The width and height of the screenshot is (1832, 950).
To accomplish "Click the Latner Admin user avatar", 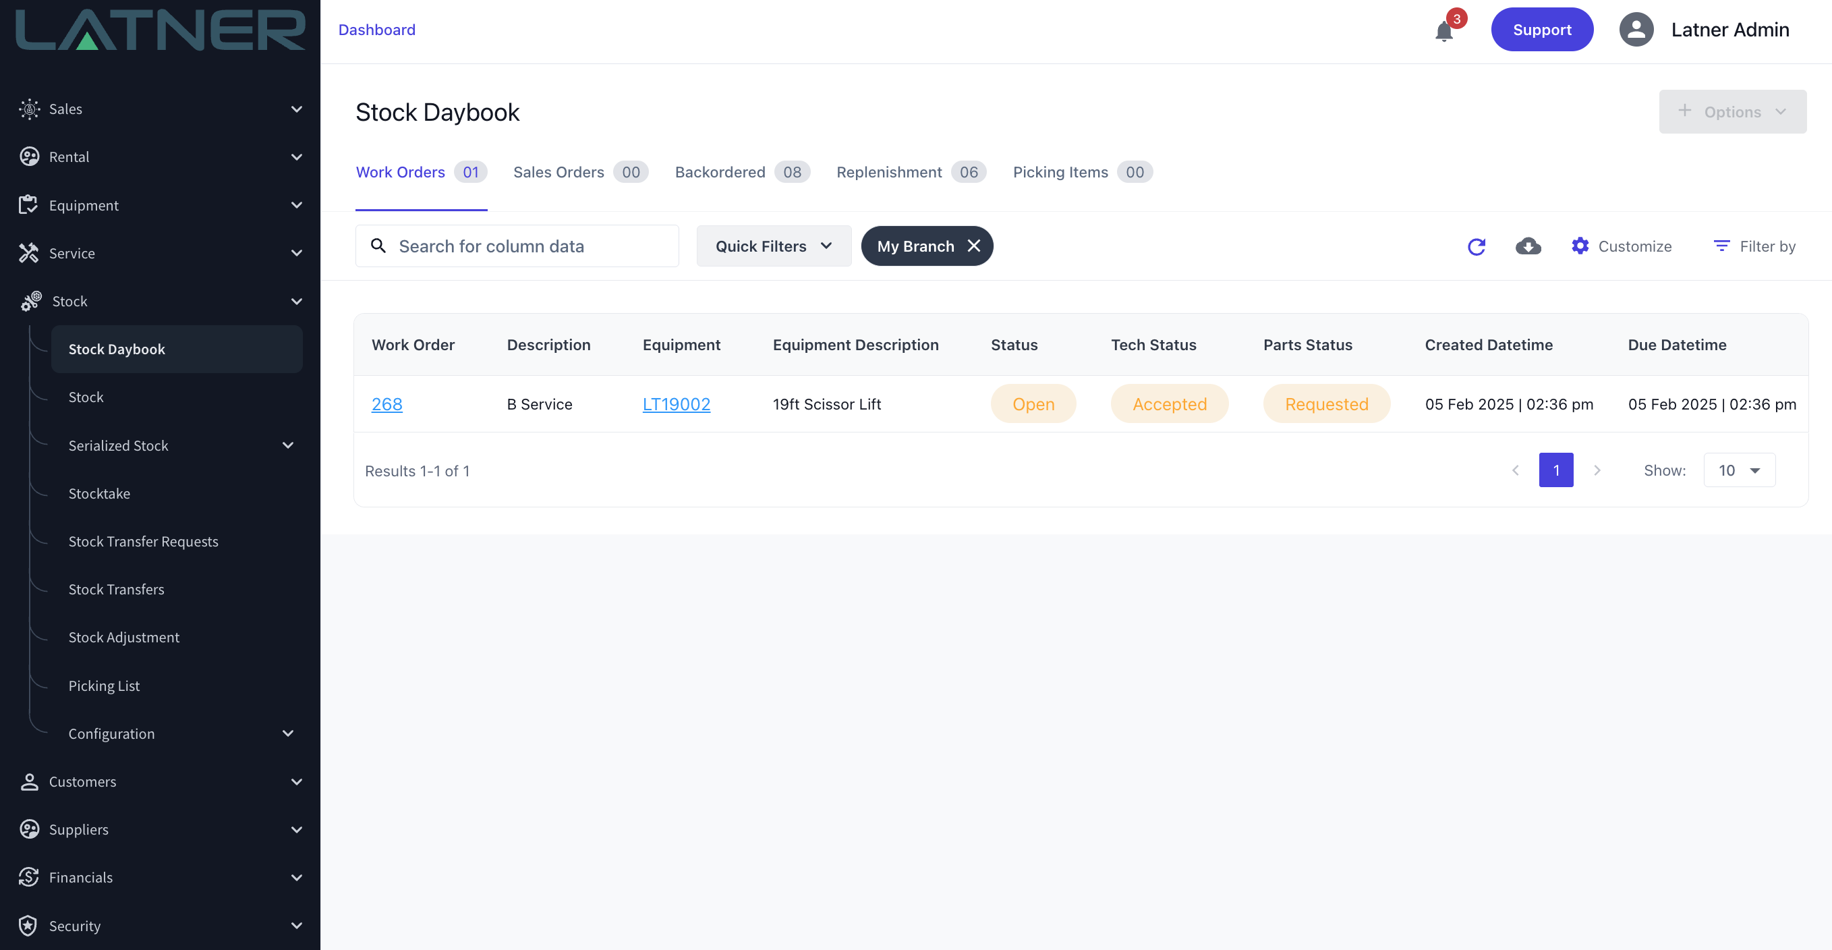I will pos(1636,30).
